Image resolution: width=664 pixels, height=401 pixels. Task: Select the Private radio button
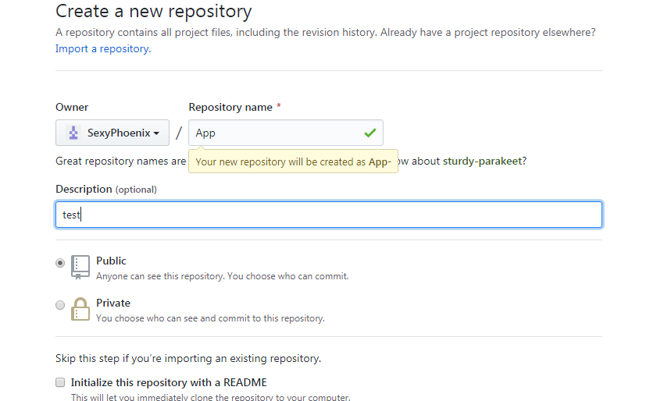point(60,305)
